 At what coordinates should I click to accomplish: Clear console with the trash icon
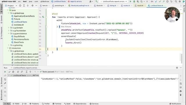pos(181,95)
